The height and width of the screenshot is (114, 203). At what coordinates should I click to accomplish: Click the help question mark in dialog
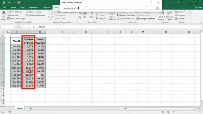click(152, 2)
